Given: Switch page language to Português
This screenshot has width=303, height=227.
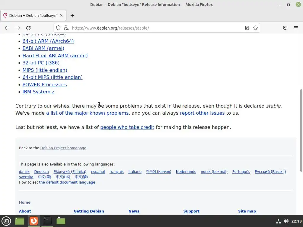Looking at the screenshot, I should (x=241, y=172).
